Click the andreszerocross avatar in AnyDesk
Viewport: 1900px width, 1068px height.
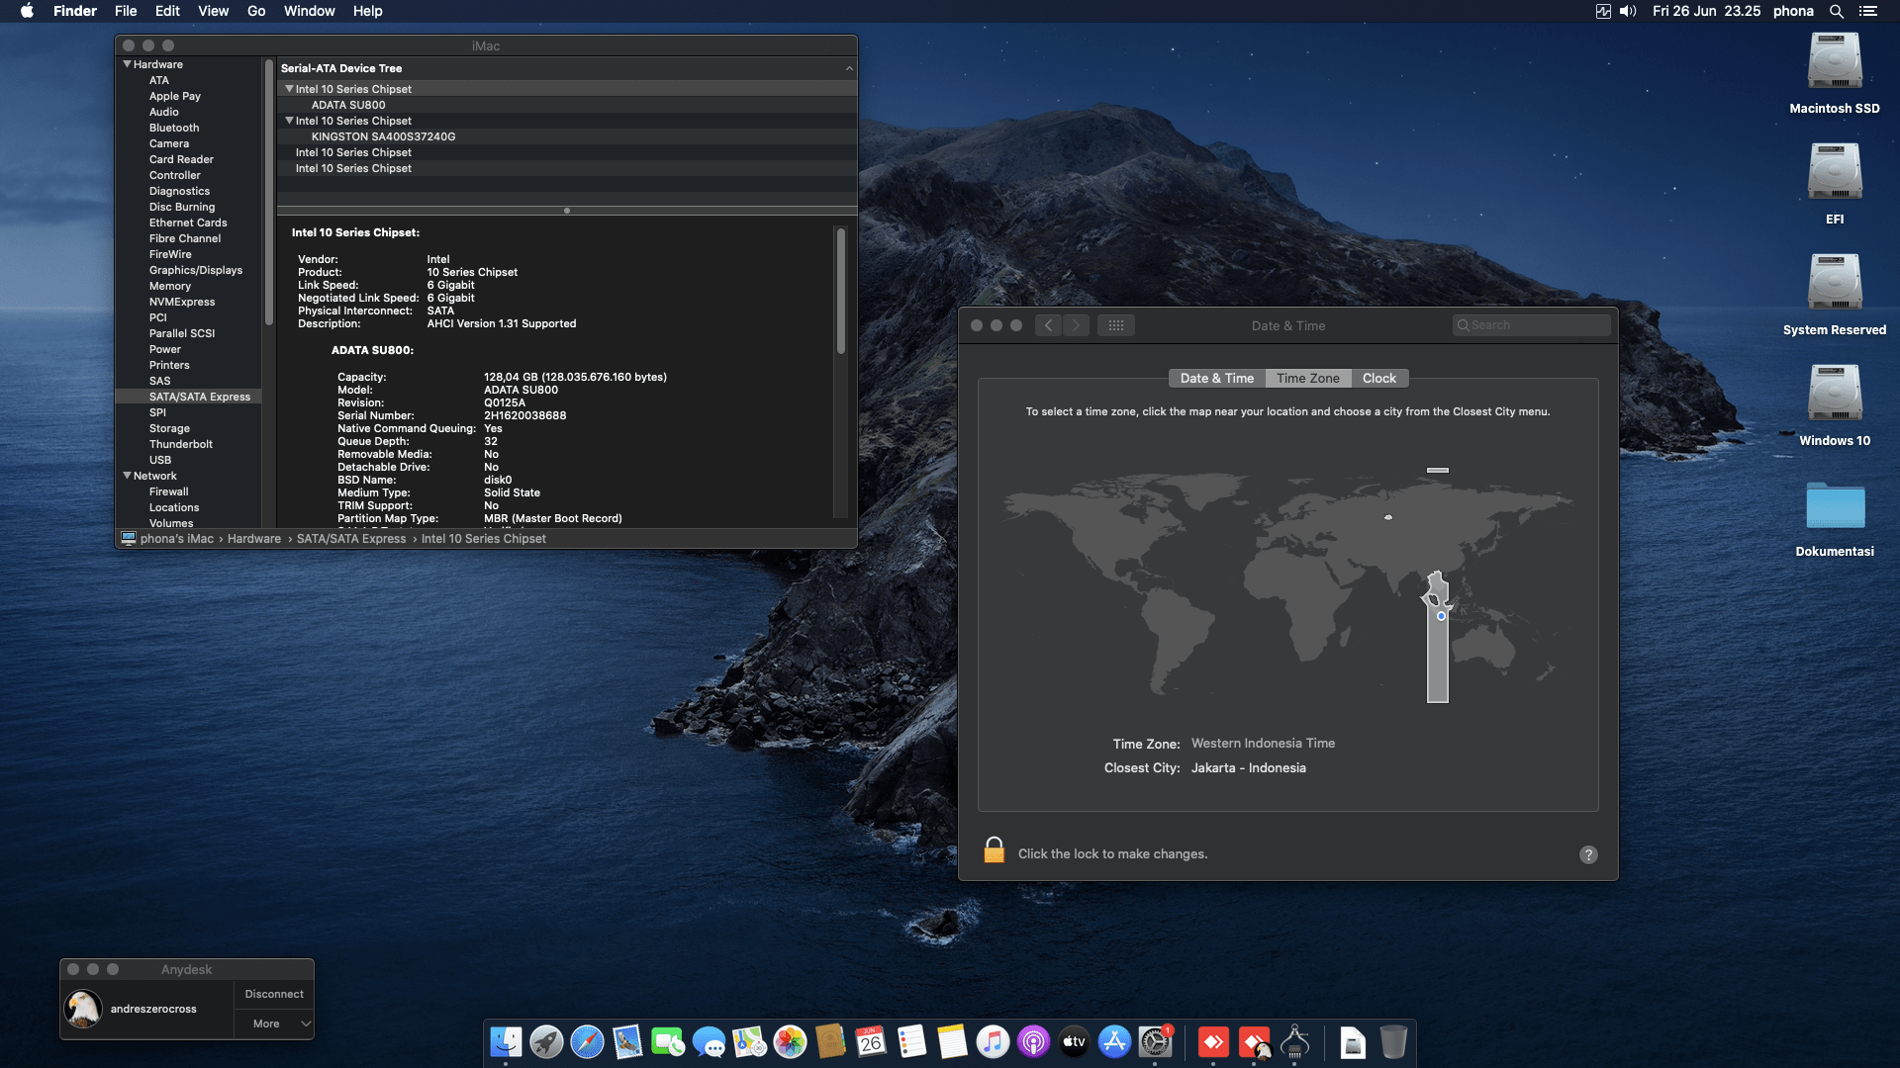point(83,1009)
